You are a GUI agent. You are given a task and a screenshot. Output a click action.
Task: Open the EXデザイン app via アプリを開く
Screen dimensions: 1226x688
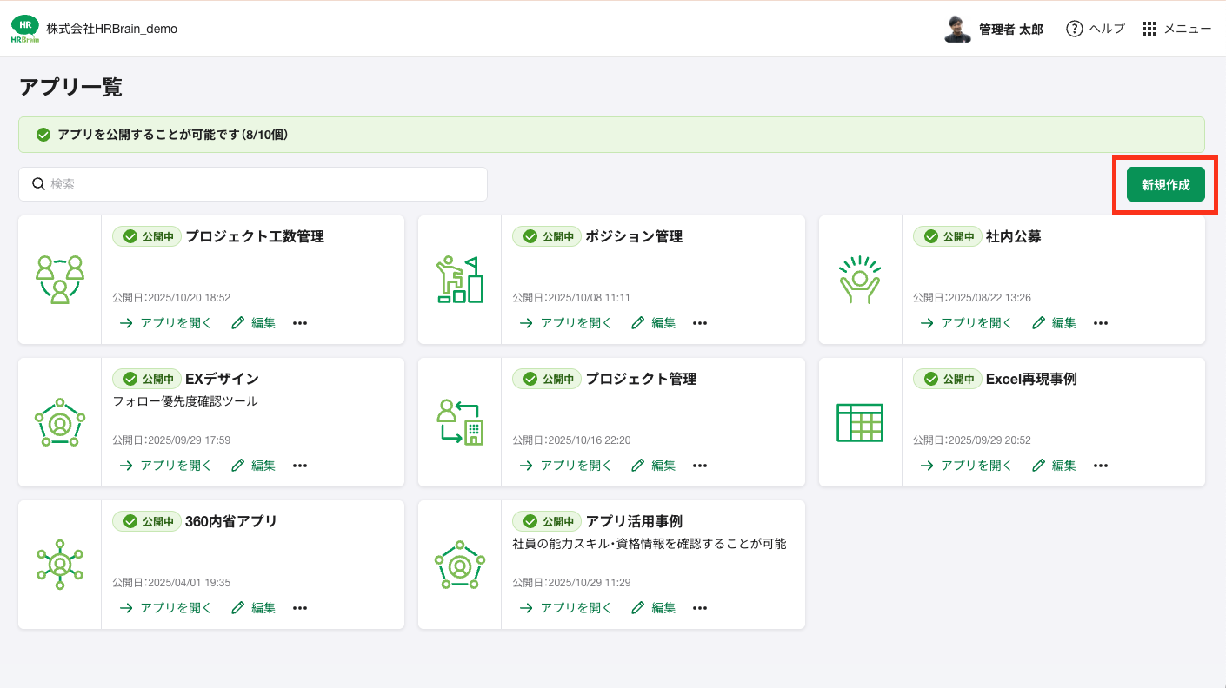[166, 466]
